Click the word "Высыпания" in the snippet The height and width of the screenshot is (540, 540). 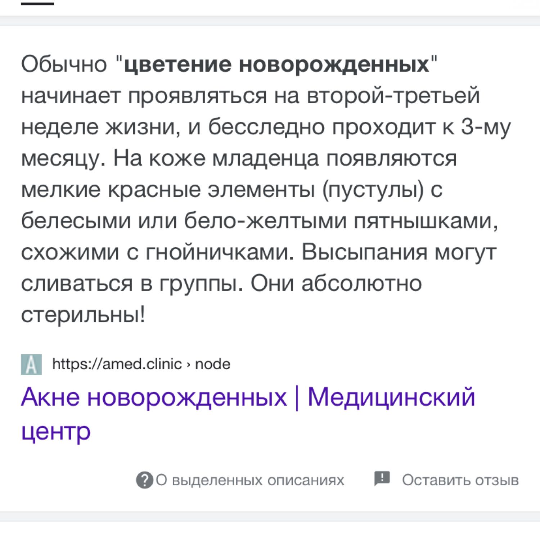point(364,252)
